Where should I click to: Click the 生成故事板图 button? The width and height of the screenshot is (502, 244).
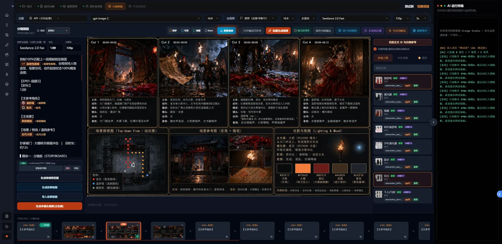click(50, 187)
